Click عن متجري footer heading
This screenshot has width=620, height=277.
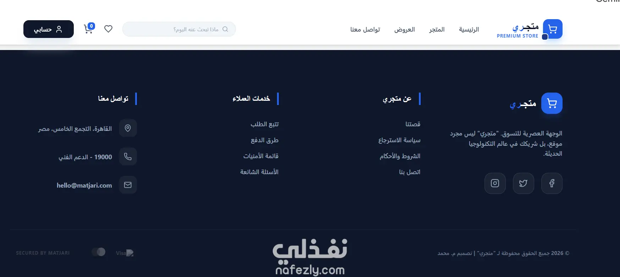[397, 99]
